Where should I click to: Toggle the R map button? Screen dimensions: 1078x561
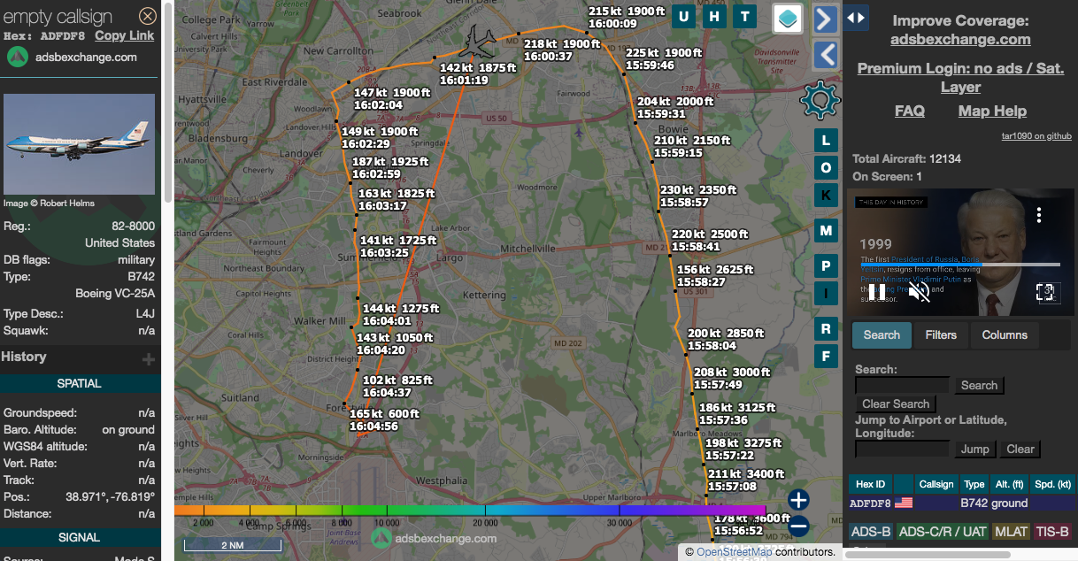826,329
